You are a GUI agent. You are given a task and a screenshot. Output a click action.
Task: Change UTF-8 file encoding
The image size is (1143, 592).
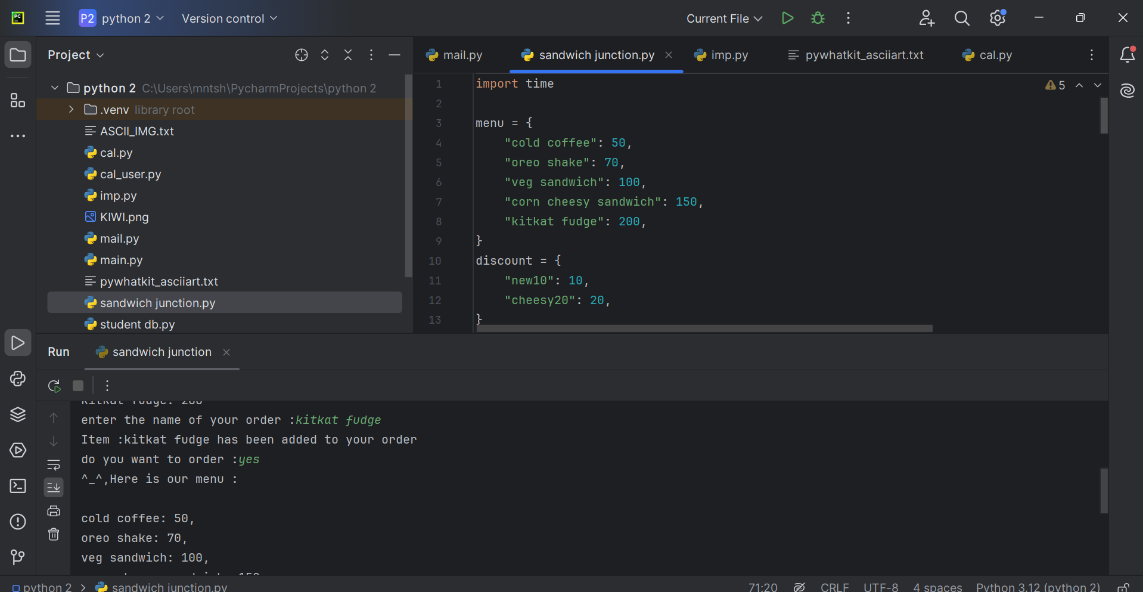881,587
